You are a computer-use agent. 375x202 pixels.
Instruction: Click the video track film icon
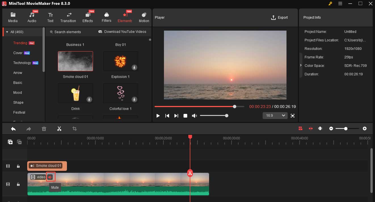8,184
